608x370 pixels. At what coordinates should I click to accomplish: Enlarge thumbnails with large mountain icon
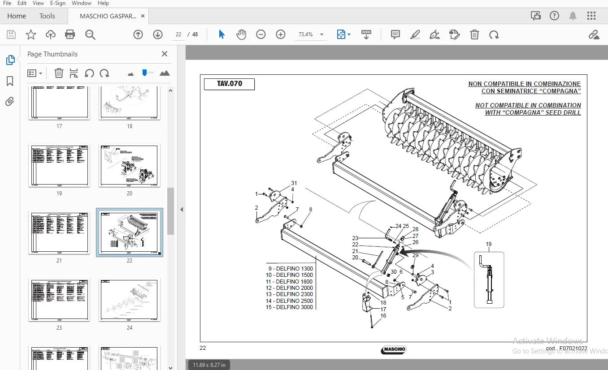(x=165, y=73)
